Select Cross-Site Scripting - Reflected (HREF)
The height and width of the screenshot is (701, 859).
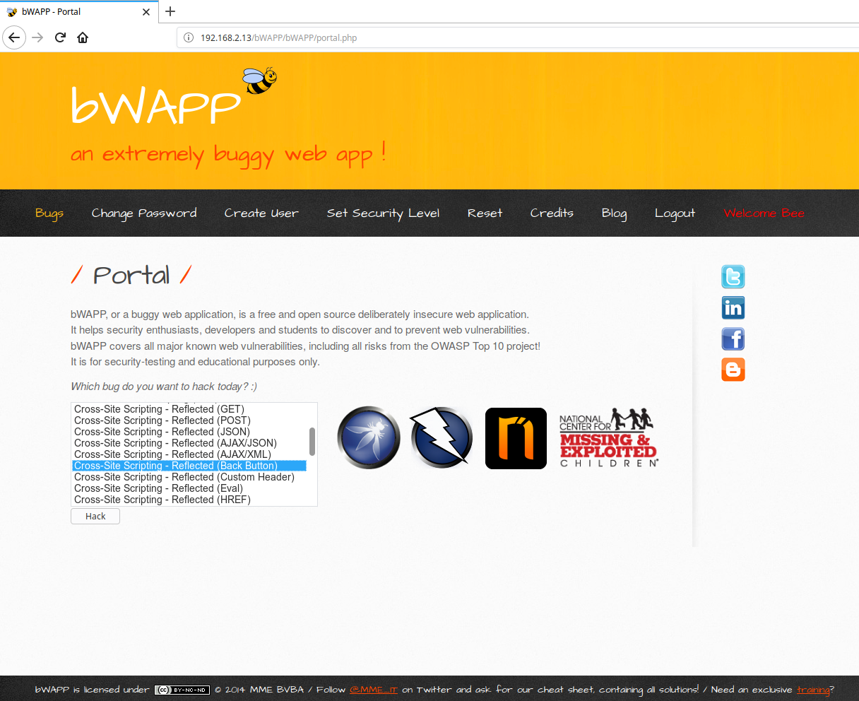pyautogui.click(x=189, y=500)
